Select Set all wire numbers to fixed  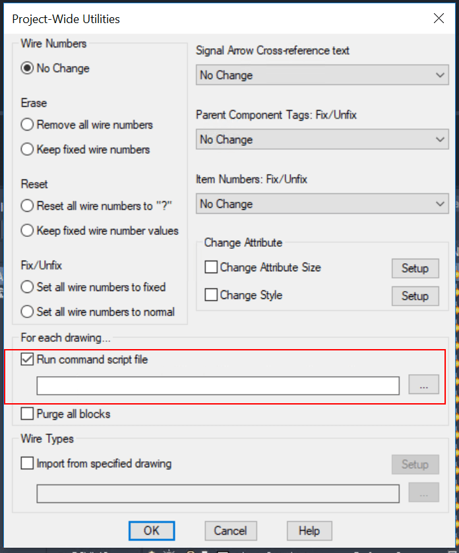(x=28, y=287)
